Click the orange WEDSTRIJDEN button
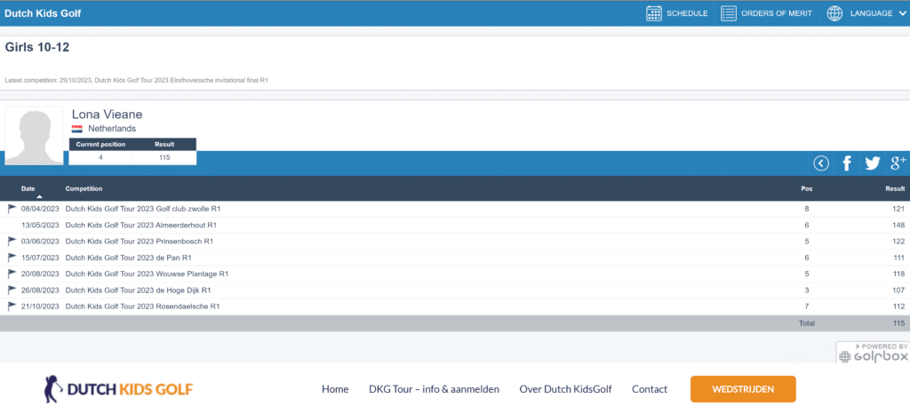 pos(743,389)
